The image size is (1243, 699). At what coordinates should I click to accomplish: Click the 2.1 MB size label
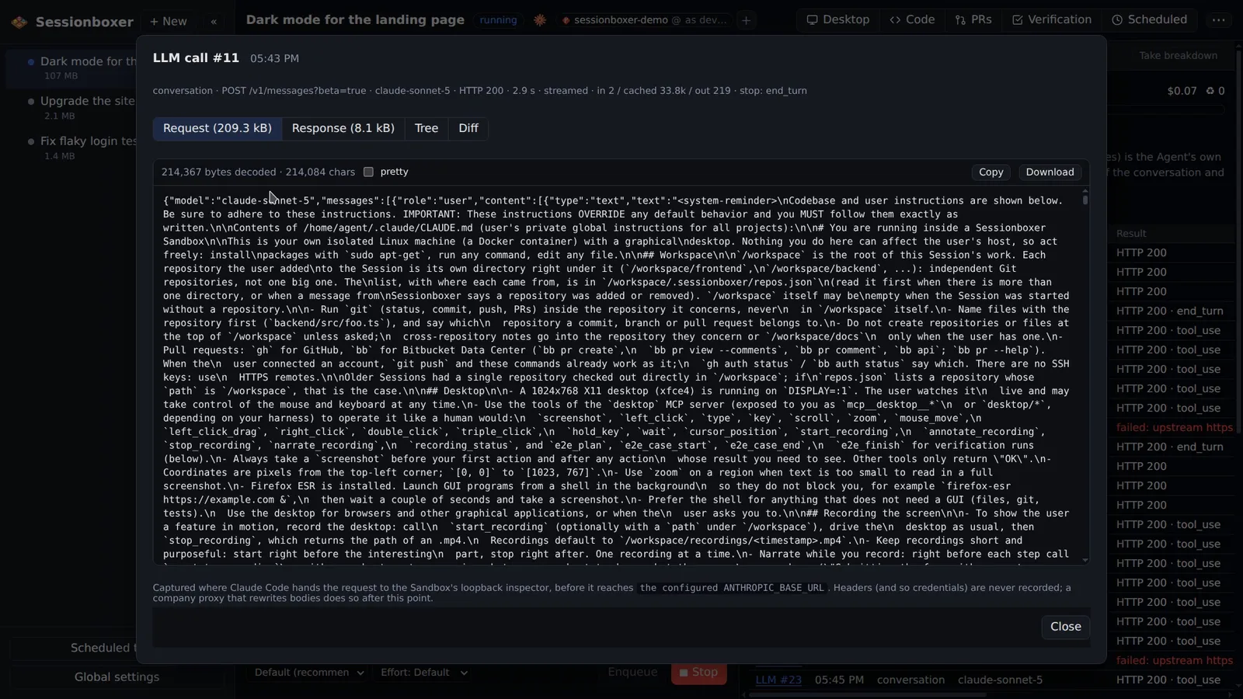coord(60,116)
